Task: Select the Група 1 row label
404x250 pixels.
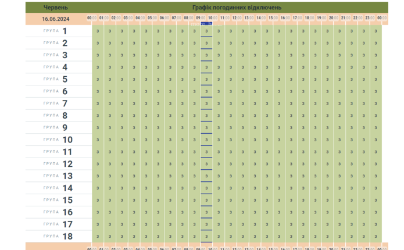Action: click(58, 31)
